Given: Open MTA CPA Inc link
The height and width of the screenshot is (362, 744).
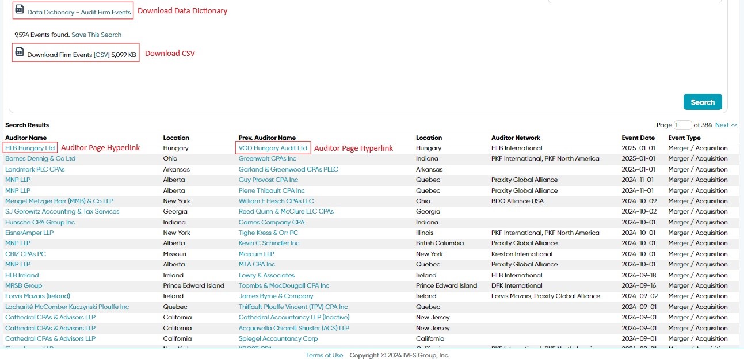Looking at the screenshot, I should [257, 264].
